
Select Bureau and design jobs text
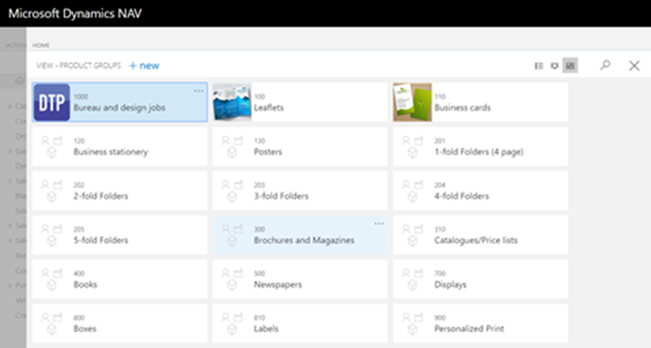(x=120, y=108)
